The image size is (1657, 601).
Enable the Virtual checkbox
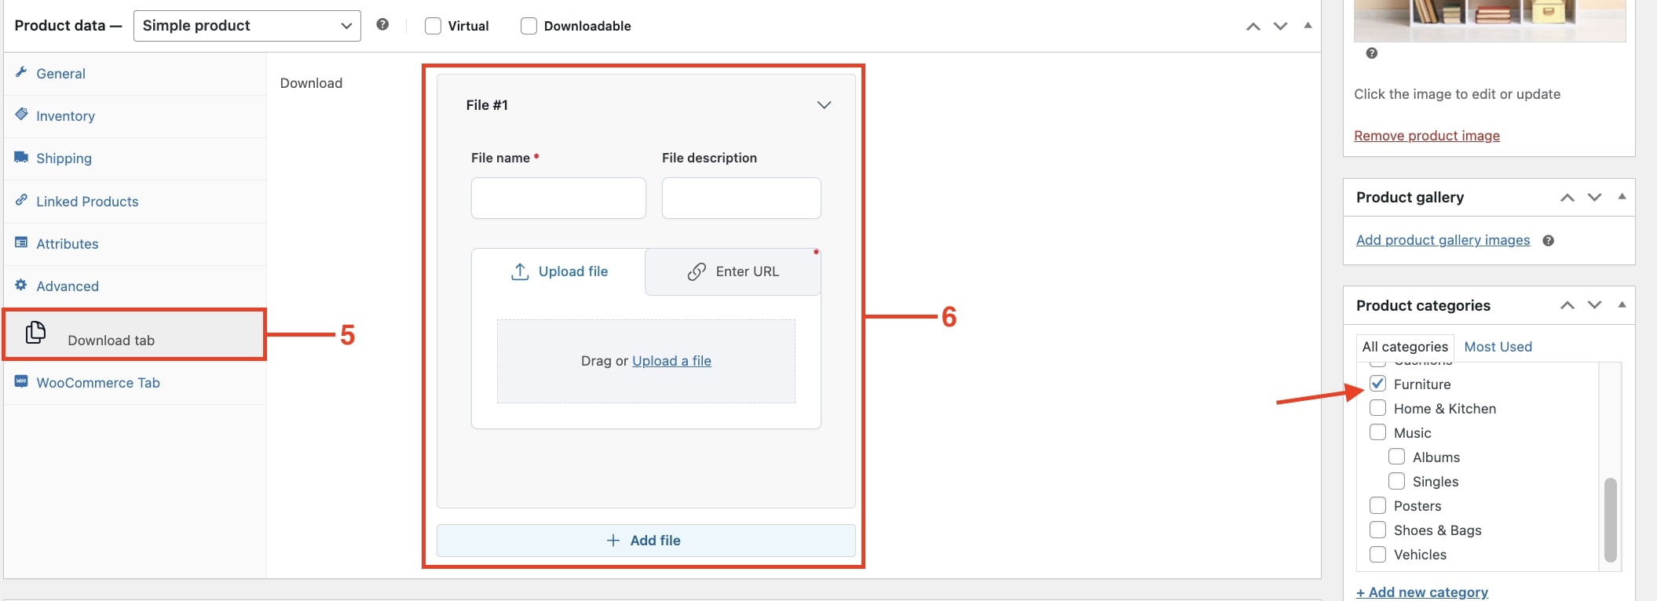433,26
